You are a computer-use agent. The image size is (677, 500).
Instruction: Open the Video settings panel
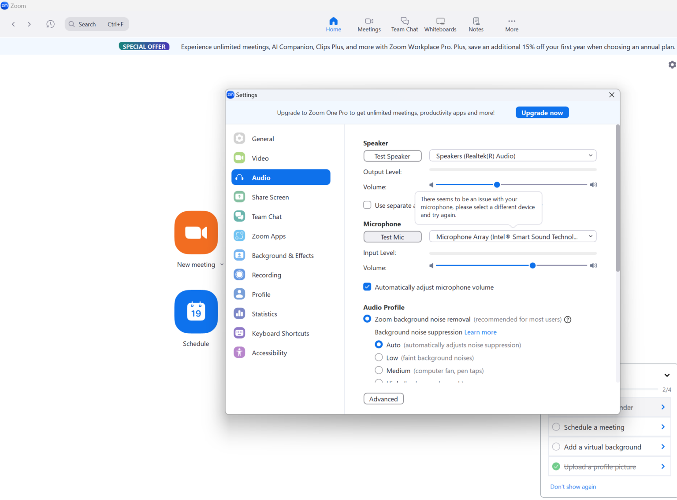[x=260, y=158]
